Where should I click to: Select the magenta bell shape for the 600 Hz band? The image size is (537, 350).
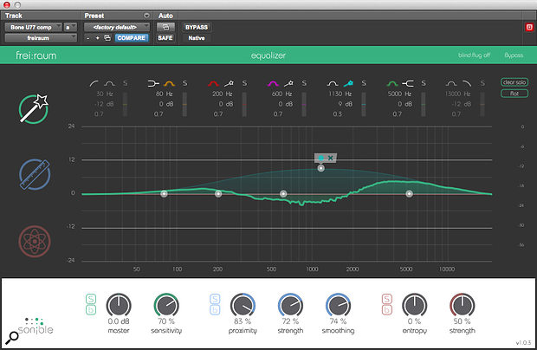pos(273,83)
